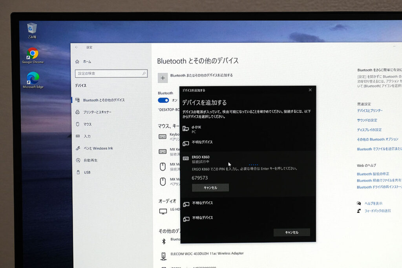This screenshot has width=402, height=268.
Task: Open デバイスとプリンター link
Action: 370,110
